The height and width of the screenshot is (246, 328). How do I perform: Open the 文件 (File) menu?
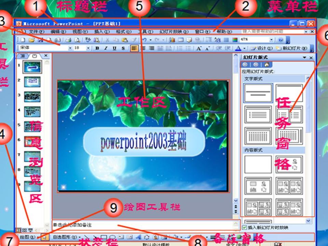(x=37, y=31)
